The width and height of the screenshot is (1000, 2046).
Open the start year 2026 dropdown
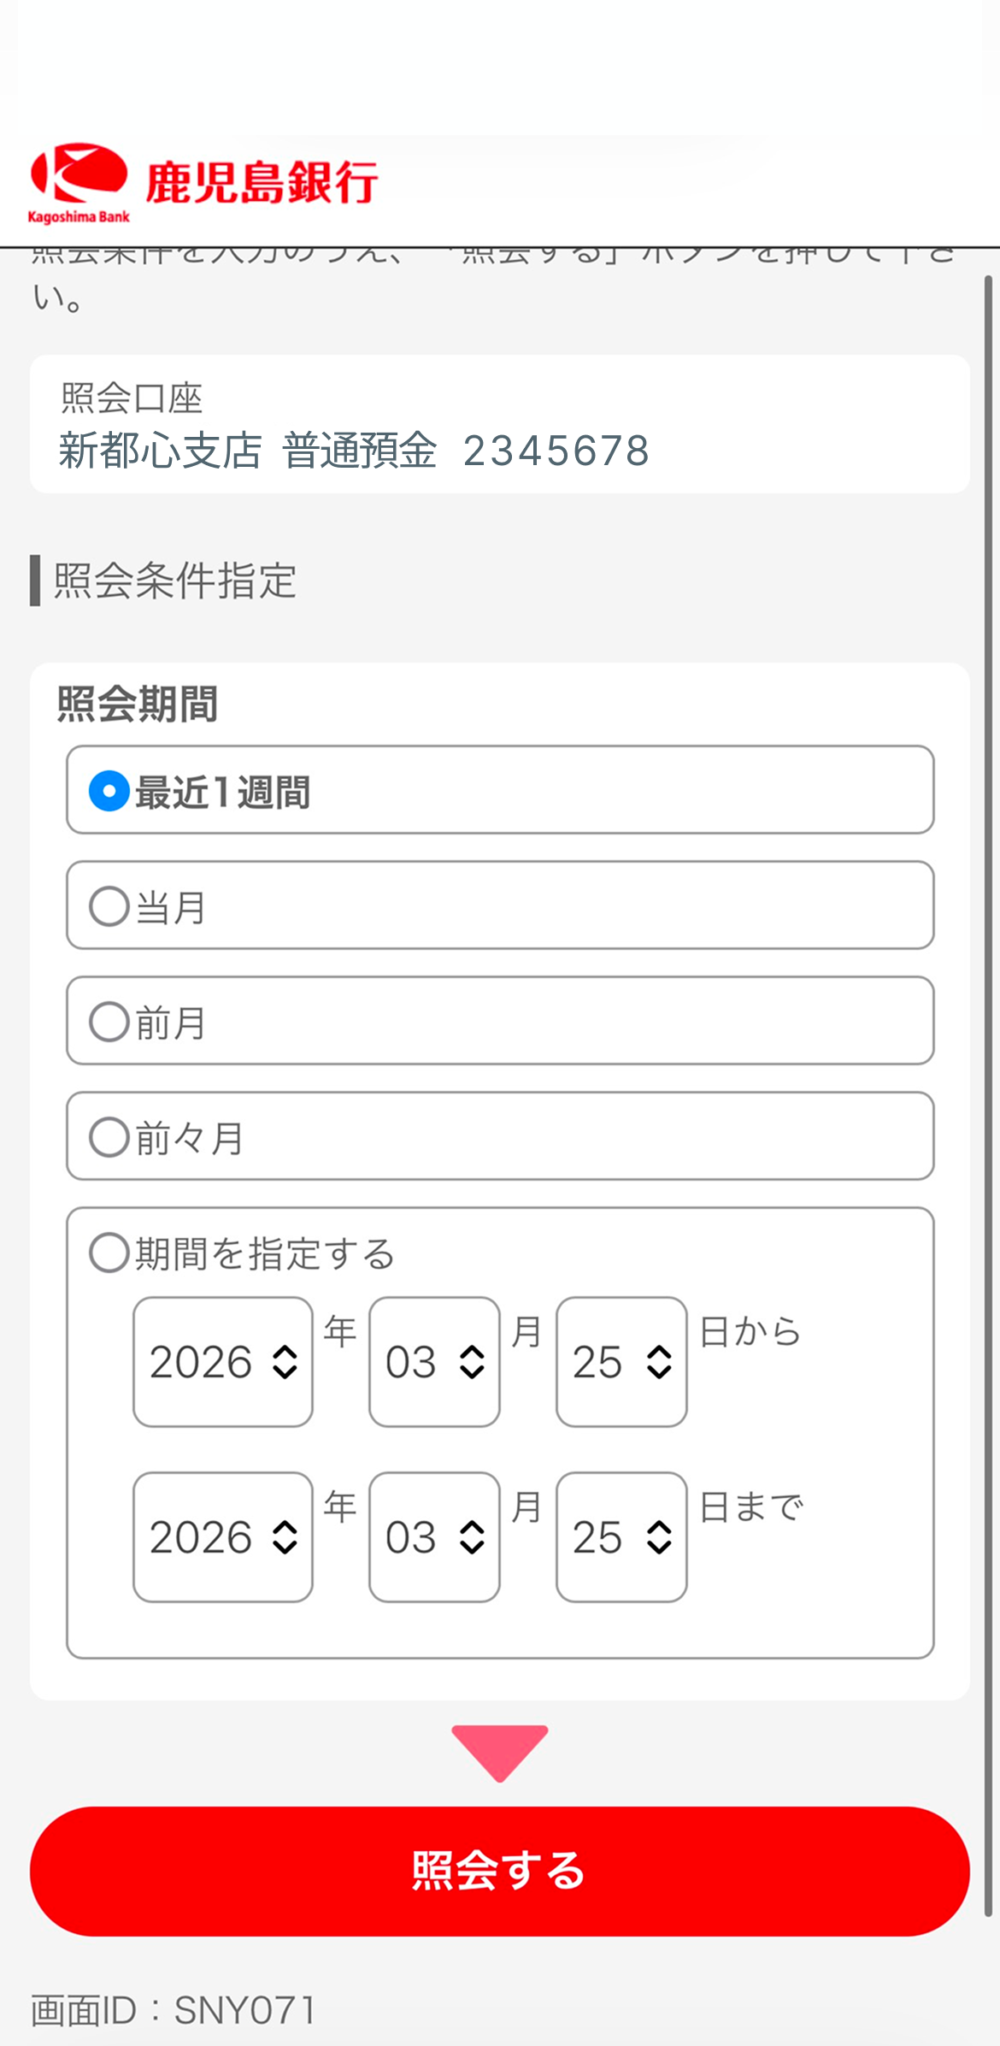click(x=223, y=1362)
